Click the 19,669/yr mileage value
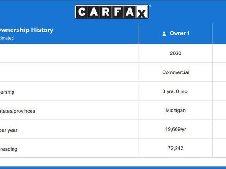Image resolution: width=226 pixels, height=169 pixels. tap(176, 129)
